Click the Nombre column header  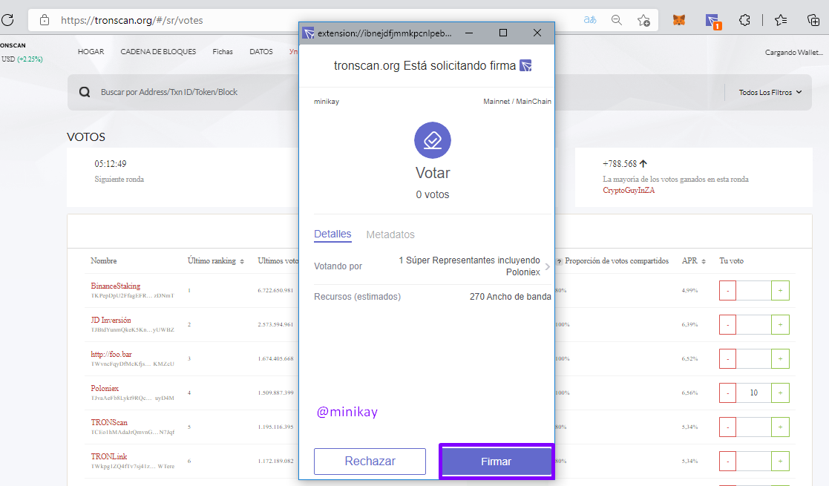click(x=104, y=260)
